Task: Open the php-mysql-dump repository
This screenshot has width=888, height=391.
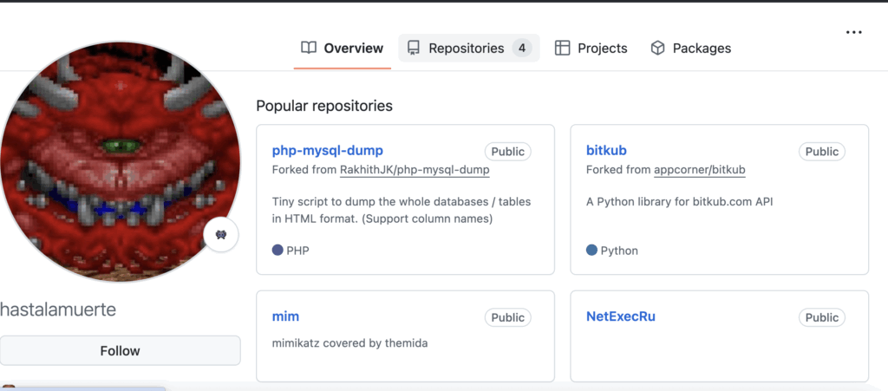Action: click(327, 151)
